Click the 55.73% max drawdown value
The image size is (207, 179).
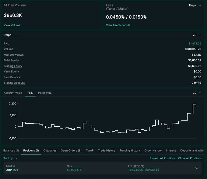(196, 55)
